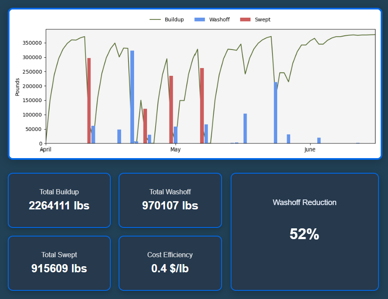This screenshot has width=388, height=299.
Task: Click the 52% Washoff Reduction value
Action: pyautogui.click(x=305, y=234)
